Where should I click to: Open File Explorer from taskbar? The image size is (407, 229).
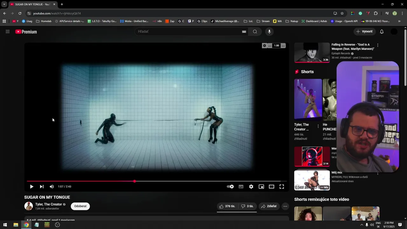pyautogui.click(x=16, y=225)
